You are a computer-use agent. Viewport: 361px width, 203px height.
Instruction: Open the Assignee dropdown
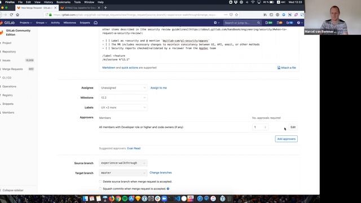123,88
